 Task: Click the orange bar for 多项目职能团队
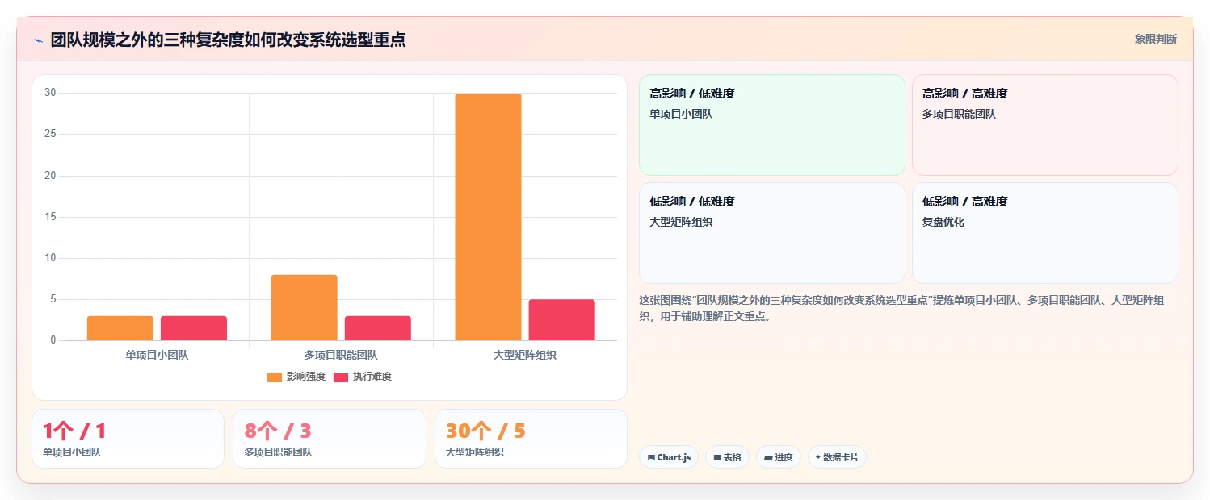[x=304, y=308]
